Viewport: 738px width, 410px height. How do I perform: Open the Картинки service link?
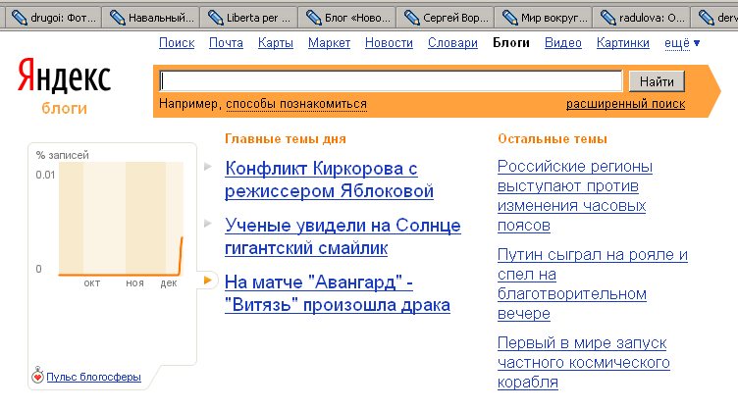pyautogui.click(x=622, y=43)
